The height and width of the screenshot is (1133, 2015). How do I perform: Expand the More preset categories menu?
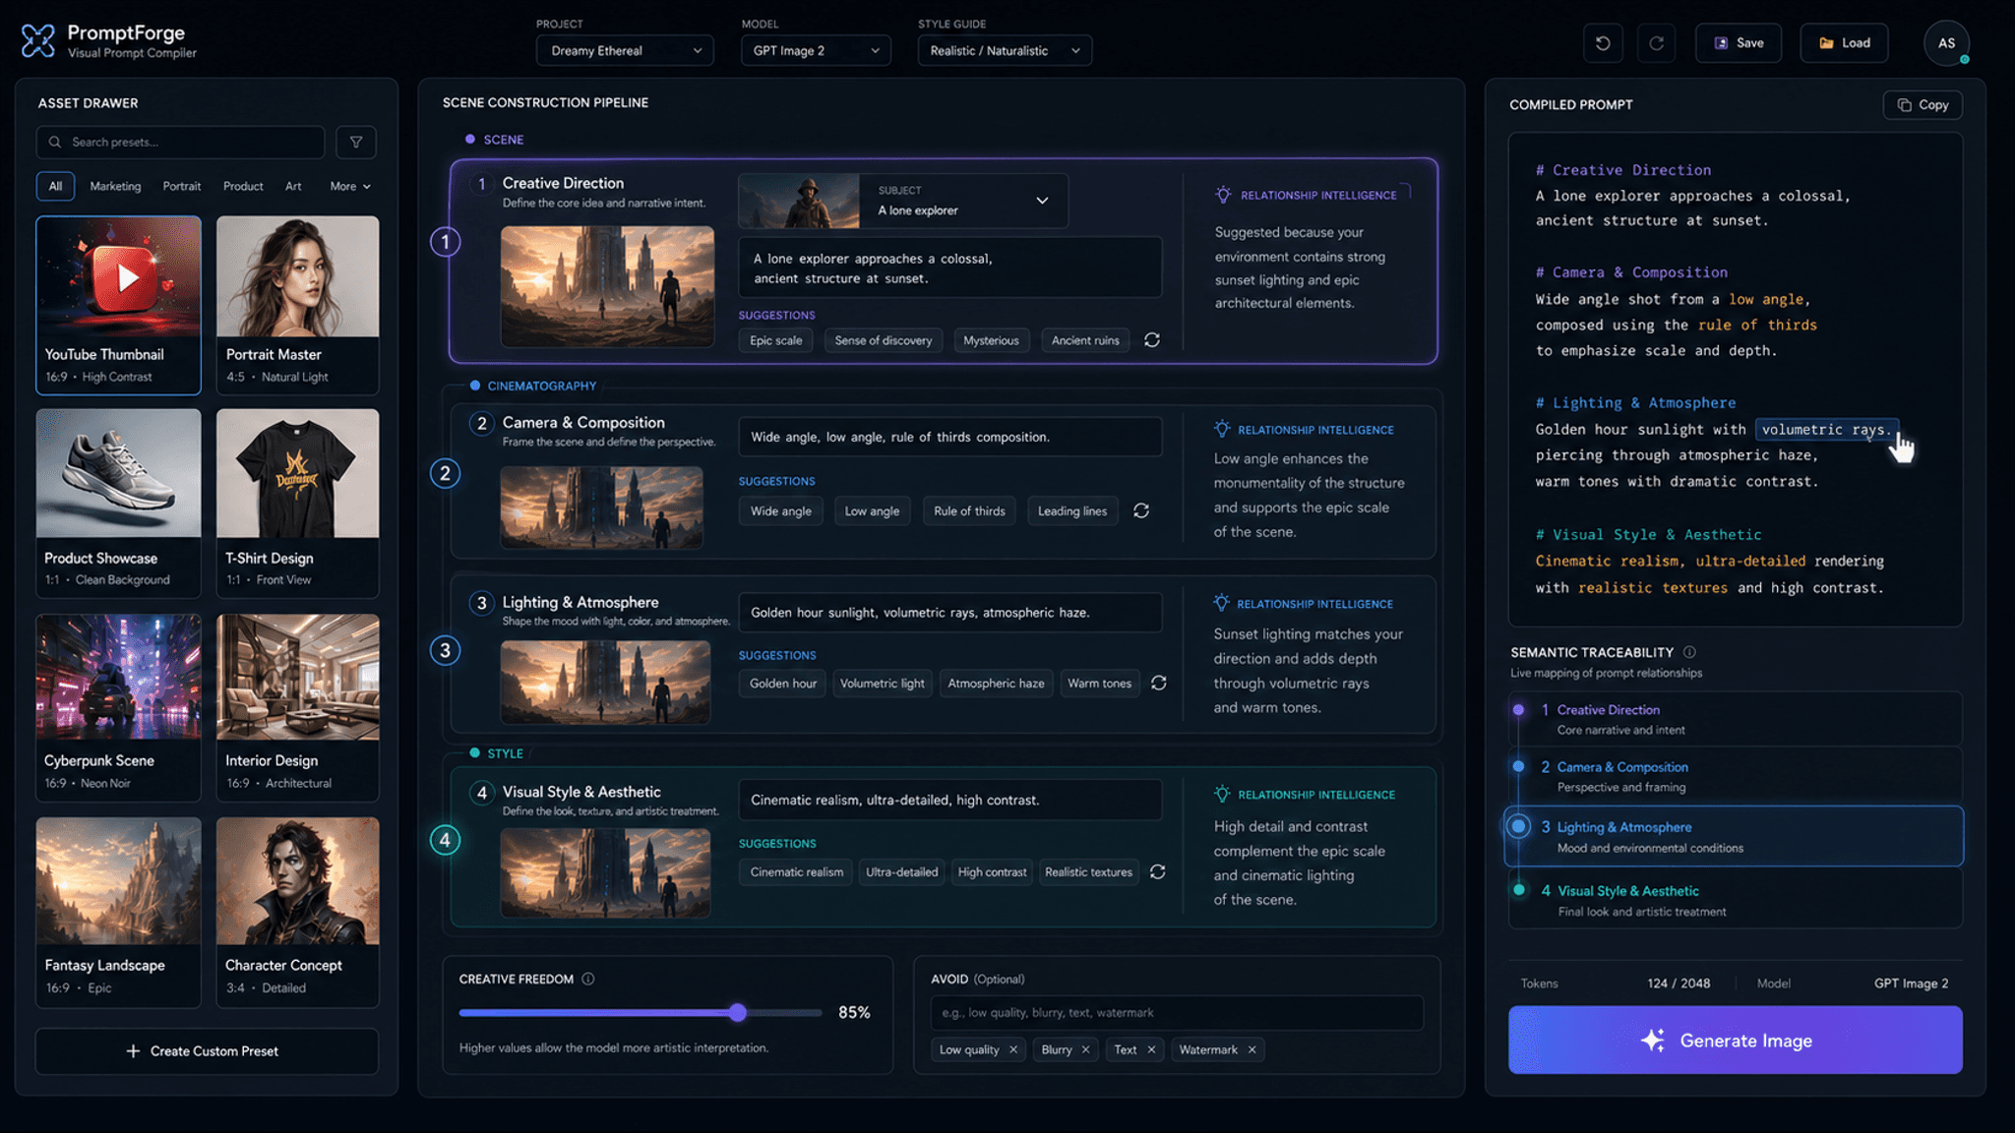(350, 186)
